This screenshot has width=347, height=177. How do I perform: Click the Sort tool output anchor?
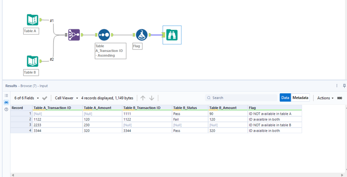pyautogui.click(x=112, y=35)
